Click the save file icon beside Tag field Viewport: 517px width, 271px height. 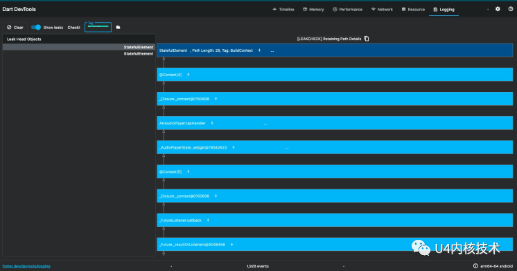click(x=118, y=27)
